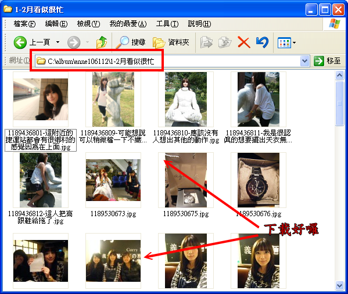Click the grey Forward arrow icon
Viewport: 348px width, 294px height.
(74, 42)
